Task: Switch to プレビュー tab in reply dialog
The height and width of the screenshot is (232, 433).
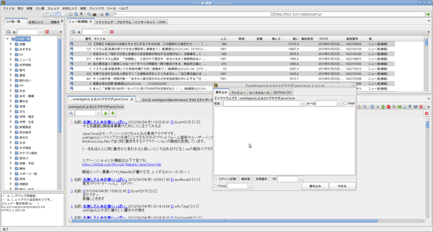Action: point(238,92)
